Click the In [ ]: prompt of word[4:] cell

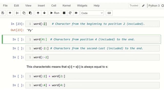tap(18, 39)
